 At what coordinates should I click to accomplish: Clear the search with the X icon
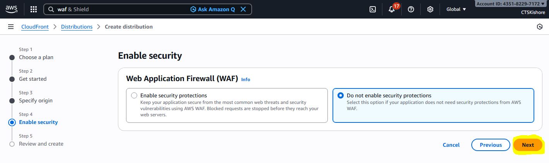[243, 9]
